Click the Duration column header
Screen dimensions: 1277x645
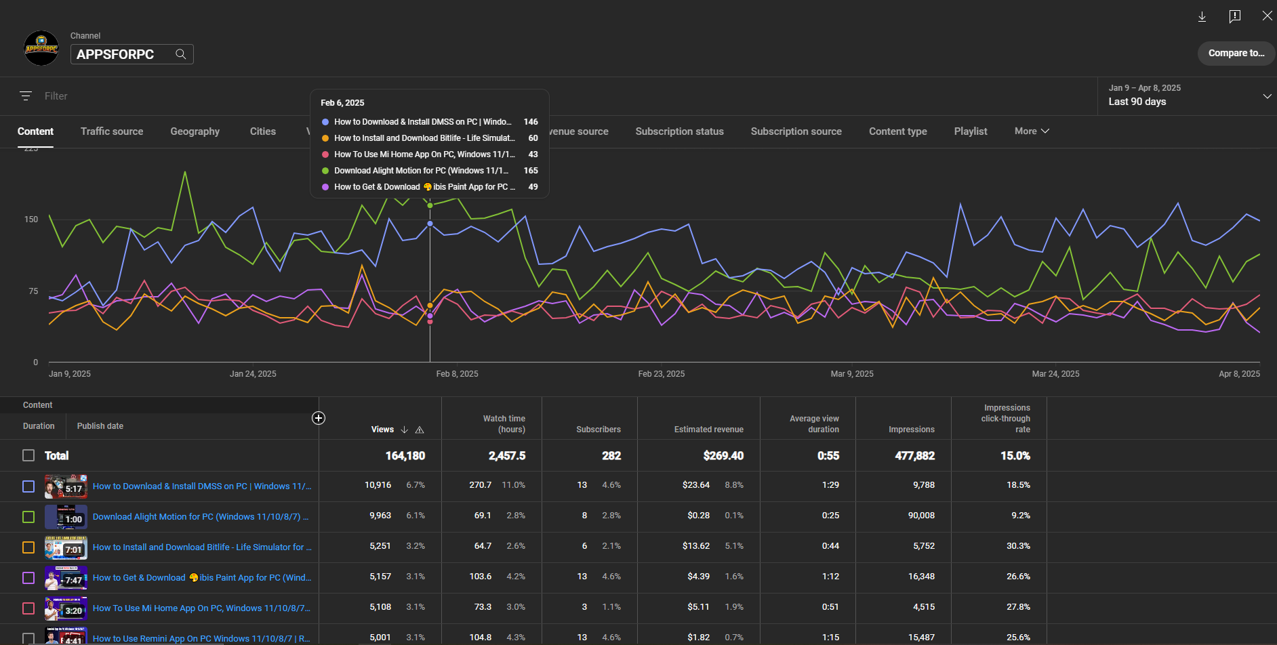[39, 426]
